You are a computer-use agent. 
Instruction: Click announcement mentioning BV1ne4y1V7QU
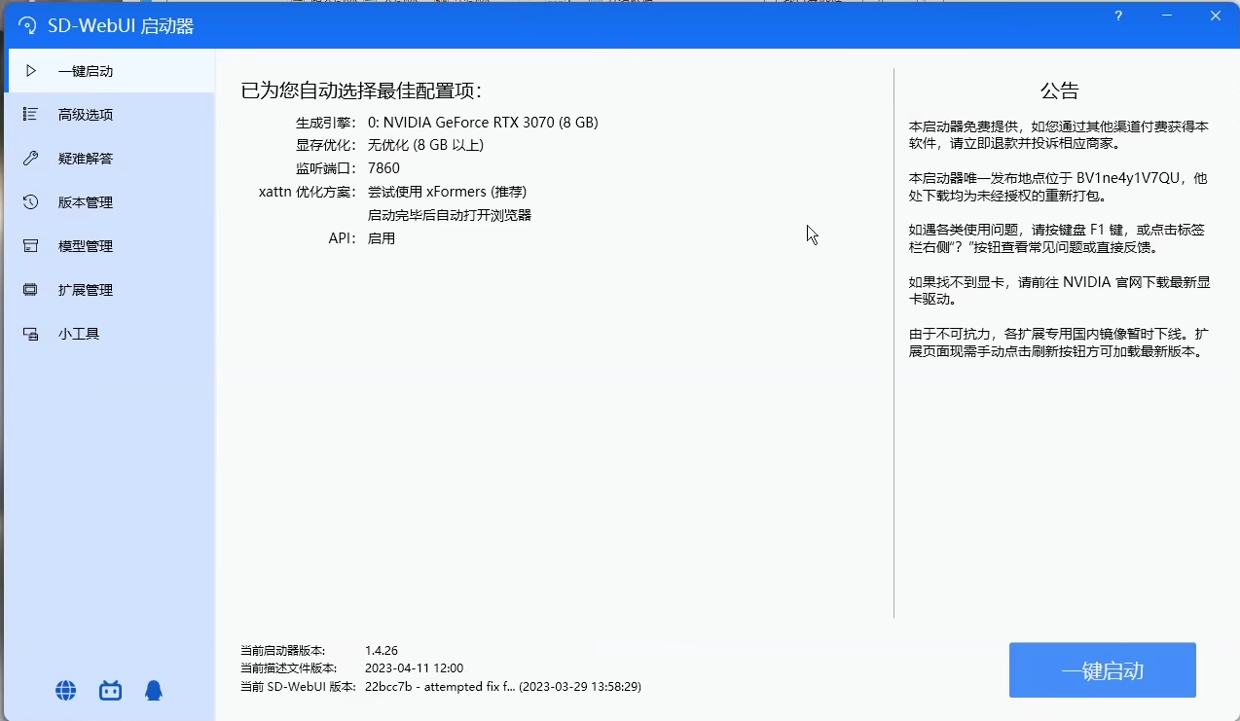1059,187
